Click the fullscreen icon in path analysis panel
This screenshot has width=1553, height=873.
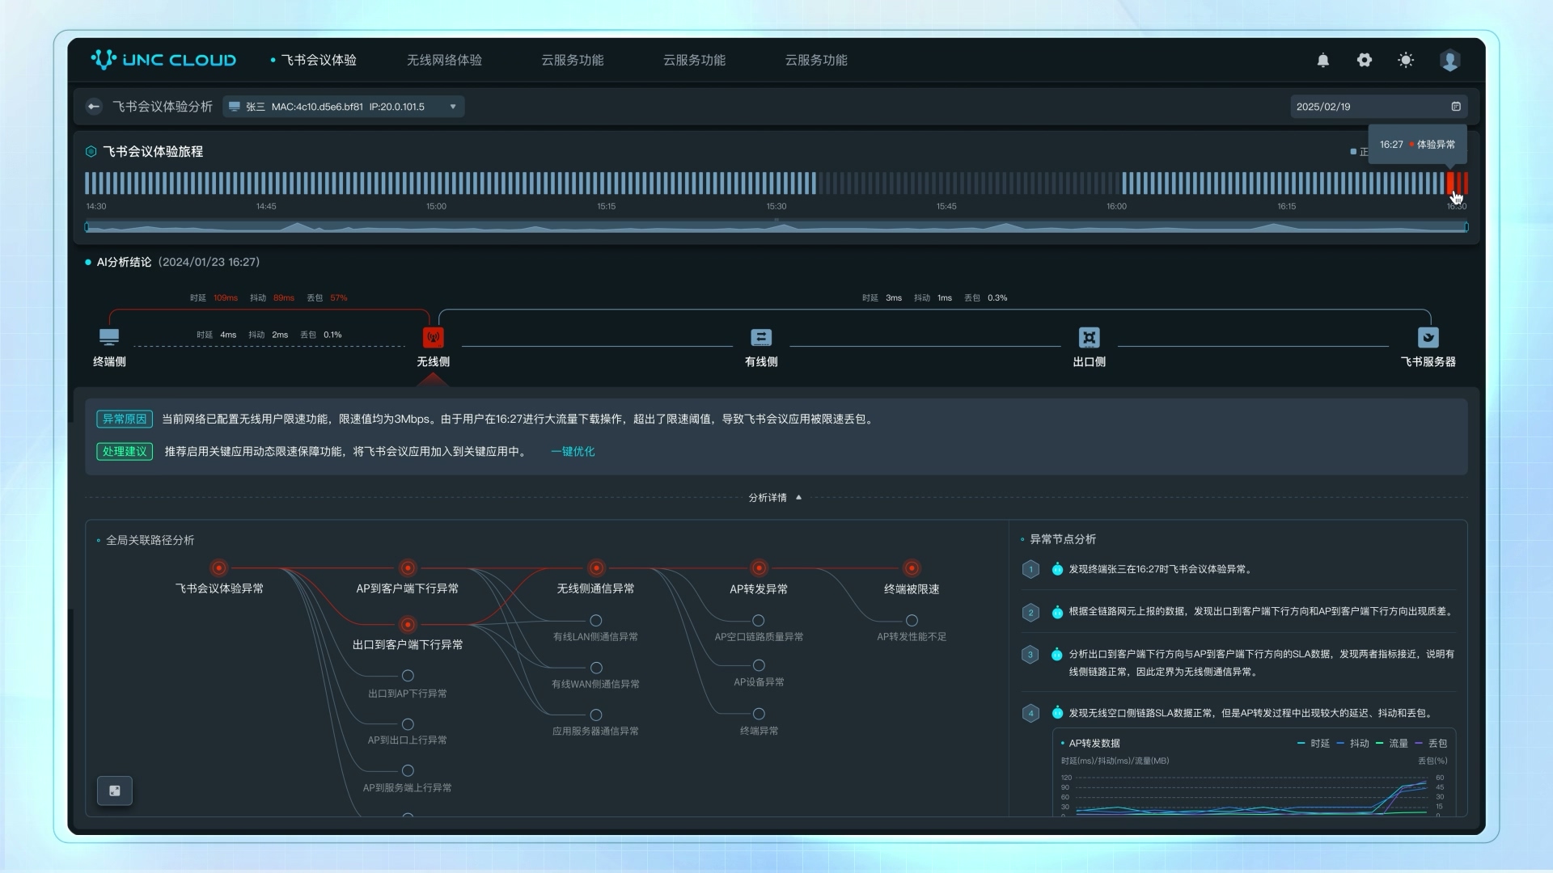[x=115, y=791]
